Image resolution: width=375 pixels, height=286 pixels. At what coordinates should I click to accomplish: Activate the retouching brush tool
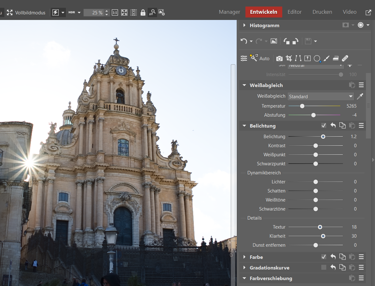pyautogui.click(x=326, y=58)
